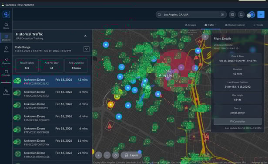
Task: Clear the Los Angeles search text
Action: [222, 14]
